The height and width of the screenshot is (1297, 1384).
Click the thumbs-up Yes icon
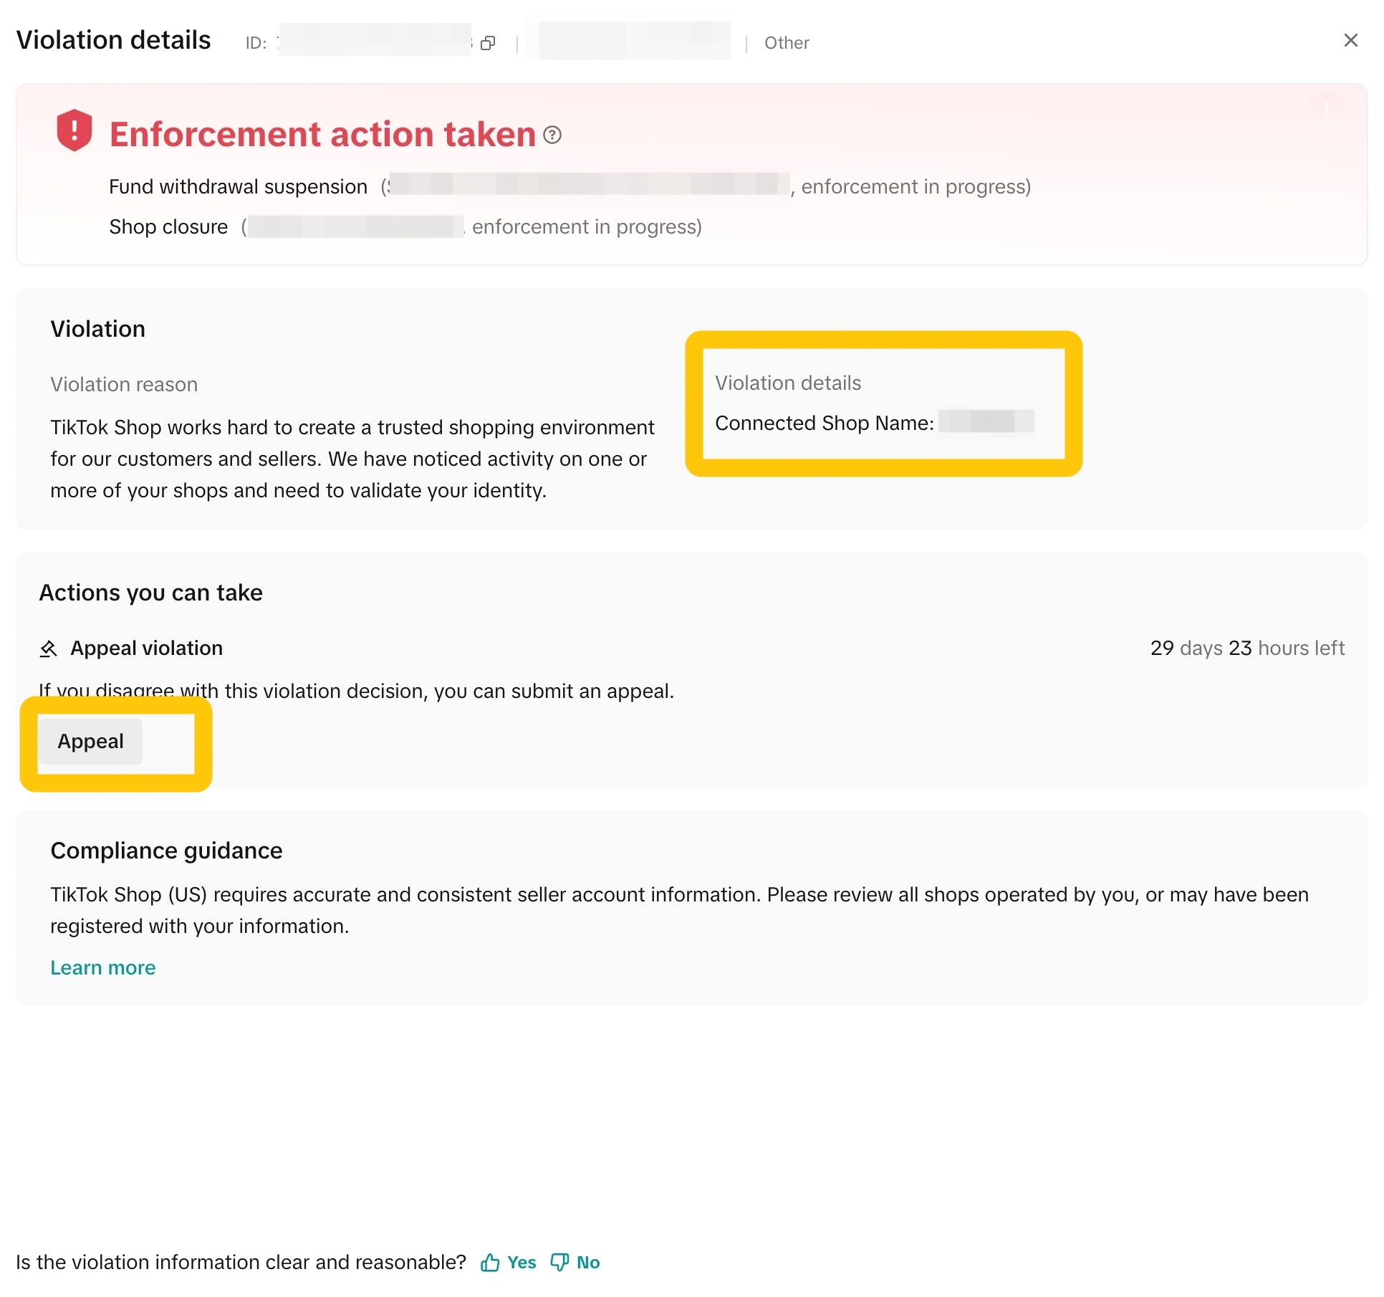coord(490,1262)
